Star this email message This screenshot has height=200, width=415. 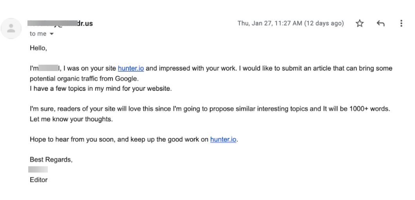(360, 24)
